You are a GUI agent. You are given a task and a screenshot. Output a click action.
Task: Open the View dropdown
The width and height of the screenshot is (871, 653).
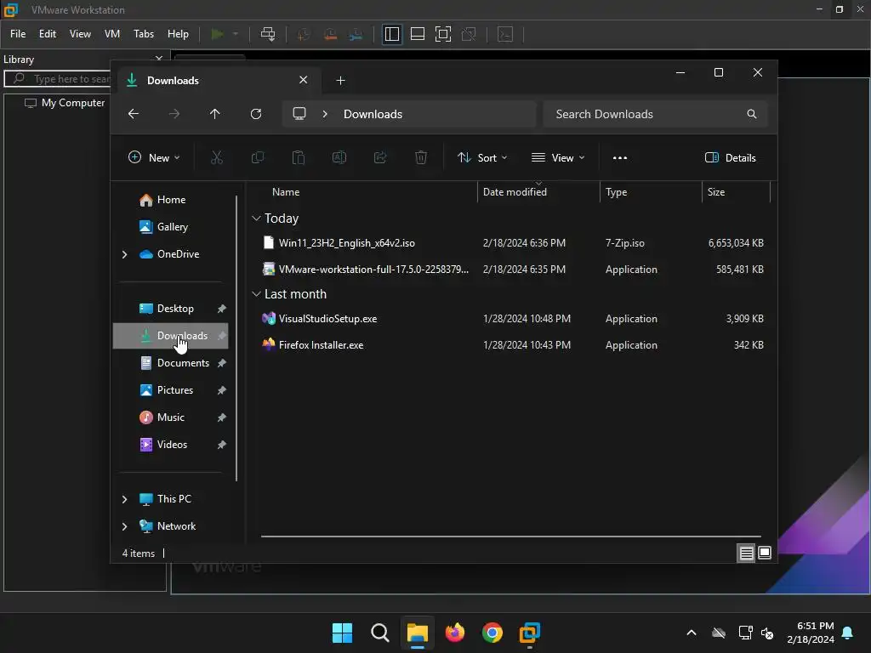(x=558, y=157)
